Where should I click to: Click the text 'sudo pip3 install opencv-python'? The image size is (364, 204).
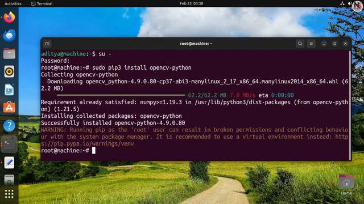point(142,67)
